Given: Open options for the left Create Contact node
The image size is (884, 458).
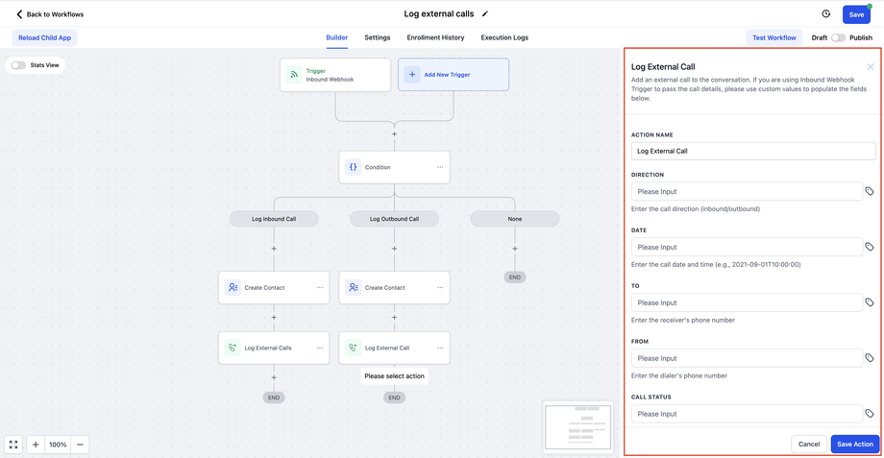Looking at the screenshot, I should pyautogui.click(x=320, y=287).
